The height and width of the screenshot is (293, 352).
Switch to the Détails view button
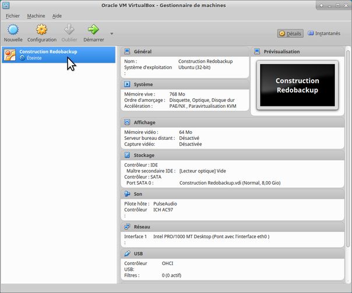click(290, 33)
